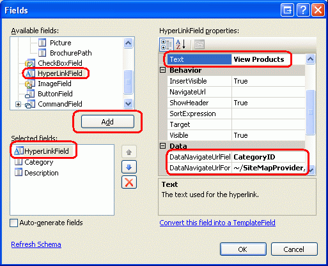Delete selected field with red X

pyautogui.click(x=129, y=182)
